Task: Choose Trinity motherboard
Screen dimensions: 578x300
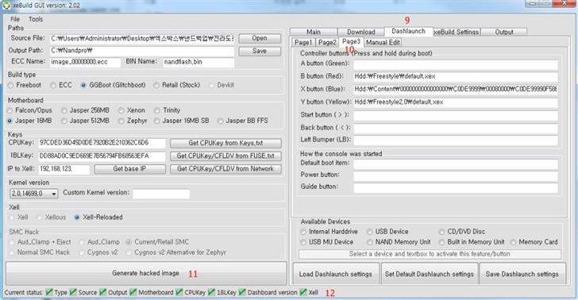Action: click(168, 110)
